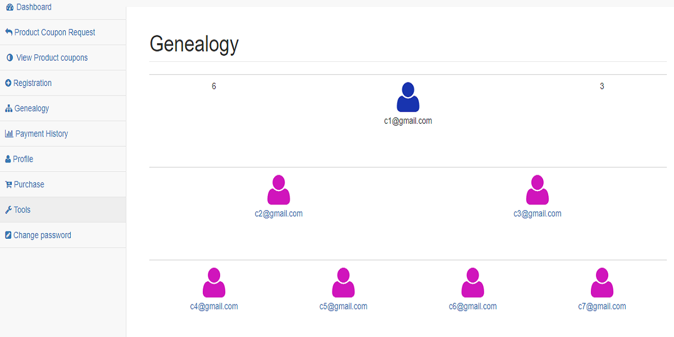This screenshot has width=674, height=337.
Task: Open the Purchase menu item
Action: 63,184
